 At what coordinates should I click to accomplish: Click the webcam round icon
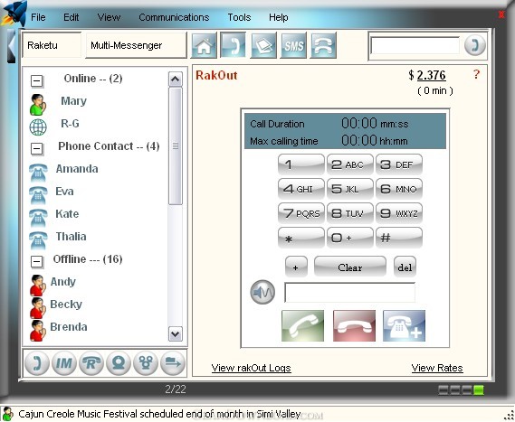click(x=119, y=363)
